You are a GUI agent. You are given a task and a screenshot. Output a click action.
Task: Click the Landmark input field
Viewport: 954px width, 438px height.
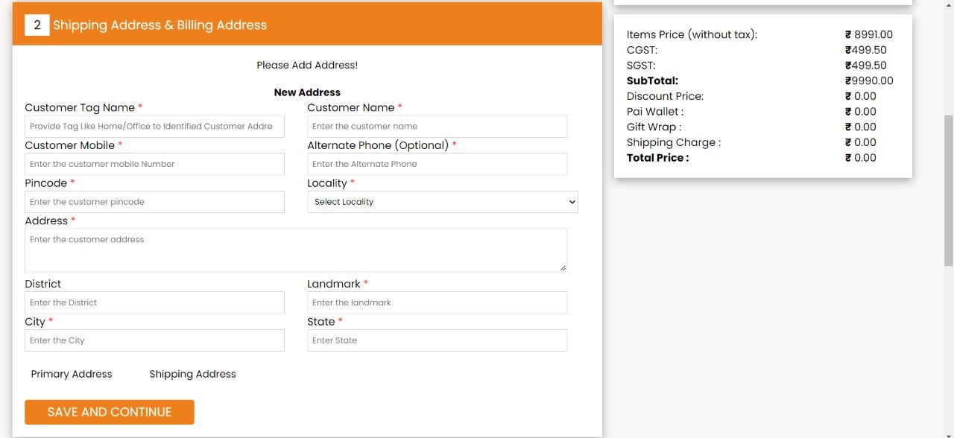point(437,302)
